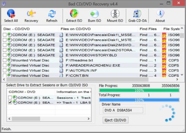Viewport: 186px width, 133px height.
Task: Click drive list horizontal scrollbar thumb
Action: tap(26, 118)
